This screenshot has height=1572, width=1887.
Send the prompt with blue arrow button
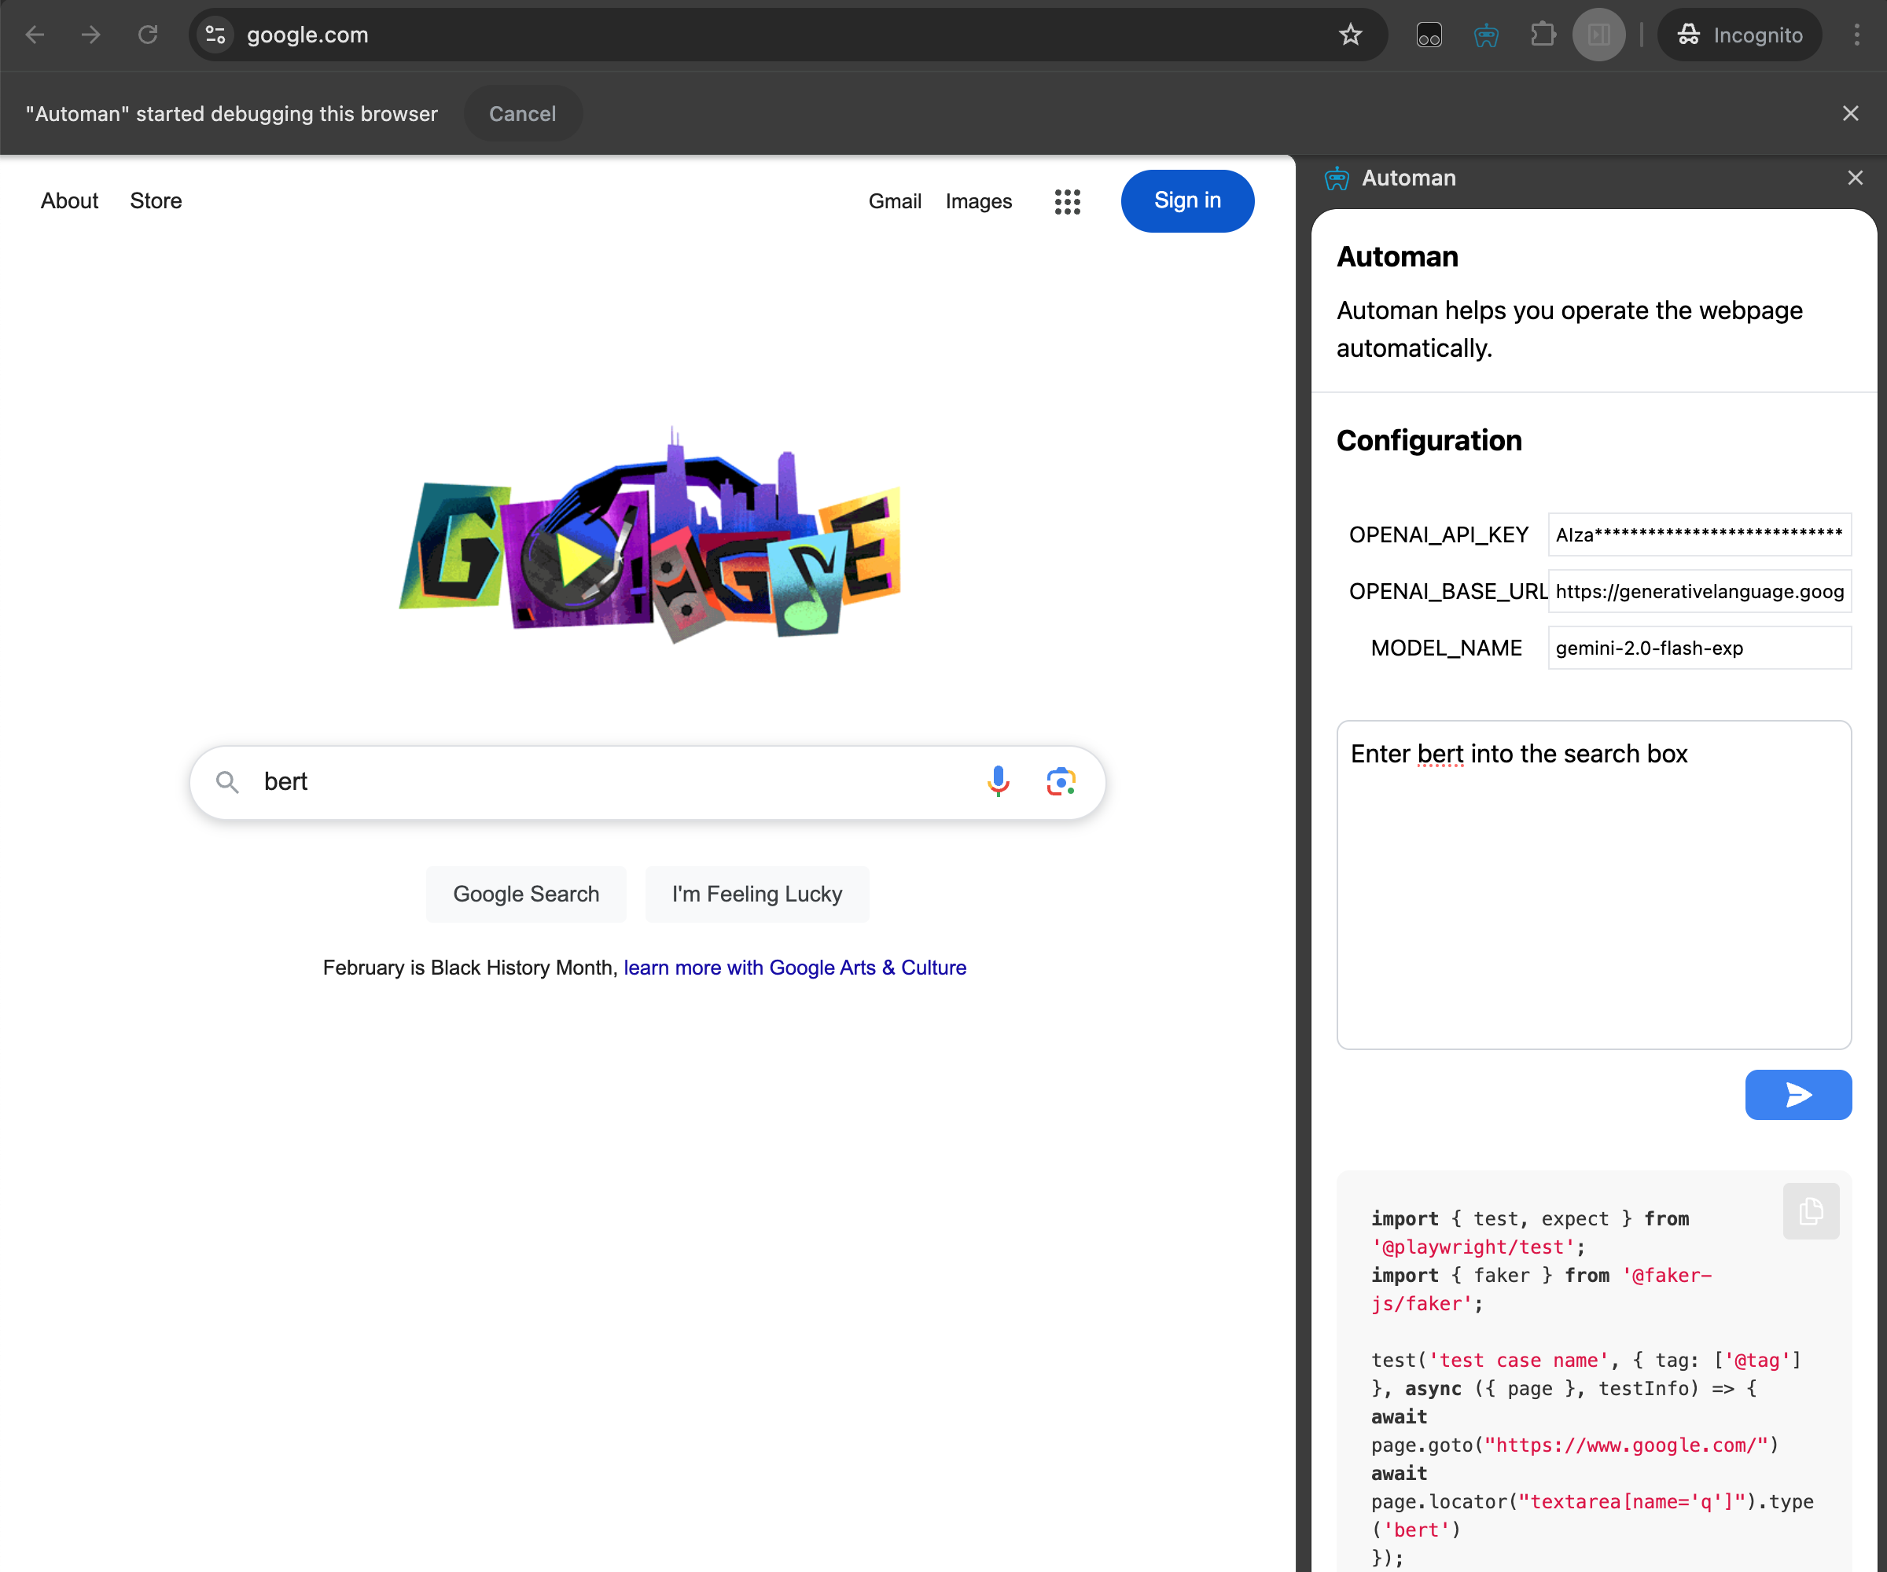(x=1798, y=1094)
